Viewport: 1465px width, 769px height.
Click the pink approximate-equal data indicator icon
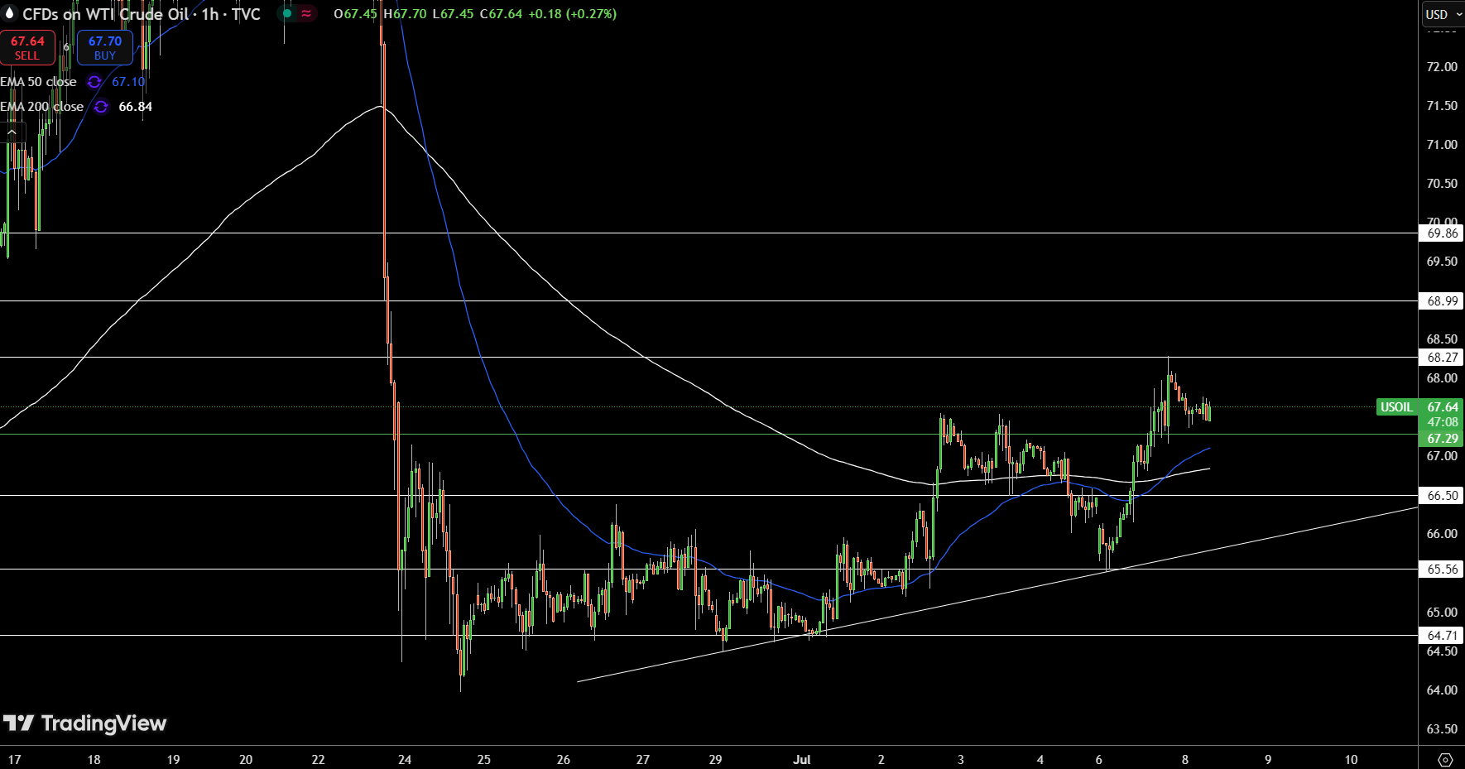click(x=306, y=13)
